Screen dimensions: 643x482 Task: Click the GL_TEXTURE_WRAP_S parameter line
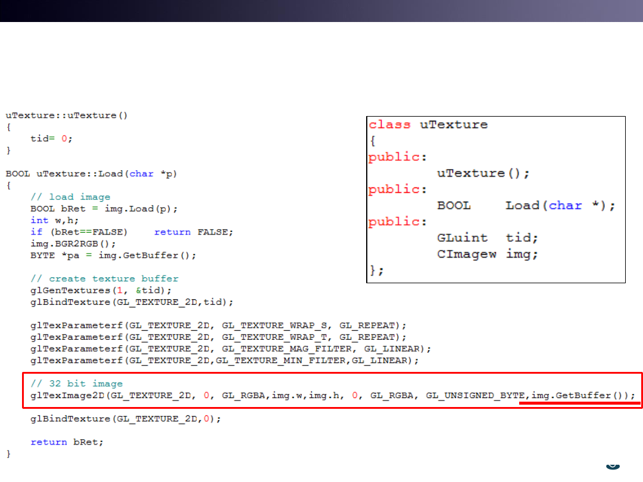click(x=219, y=325)
